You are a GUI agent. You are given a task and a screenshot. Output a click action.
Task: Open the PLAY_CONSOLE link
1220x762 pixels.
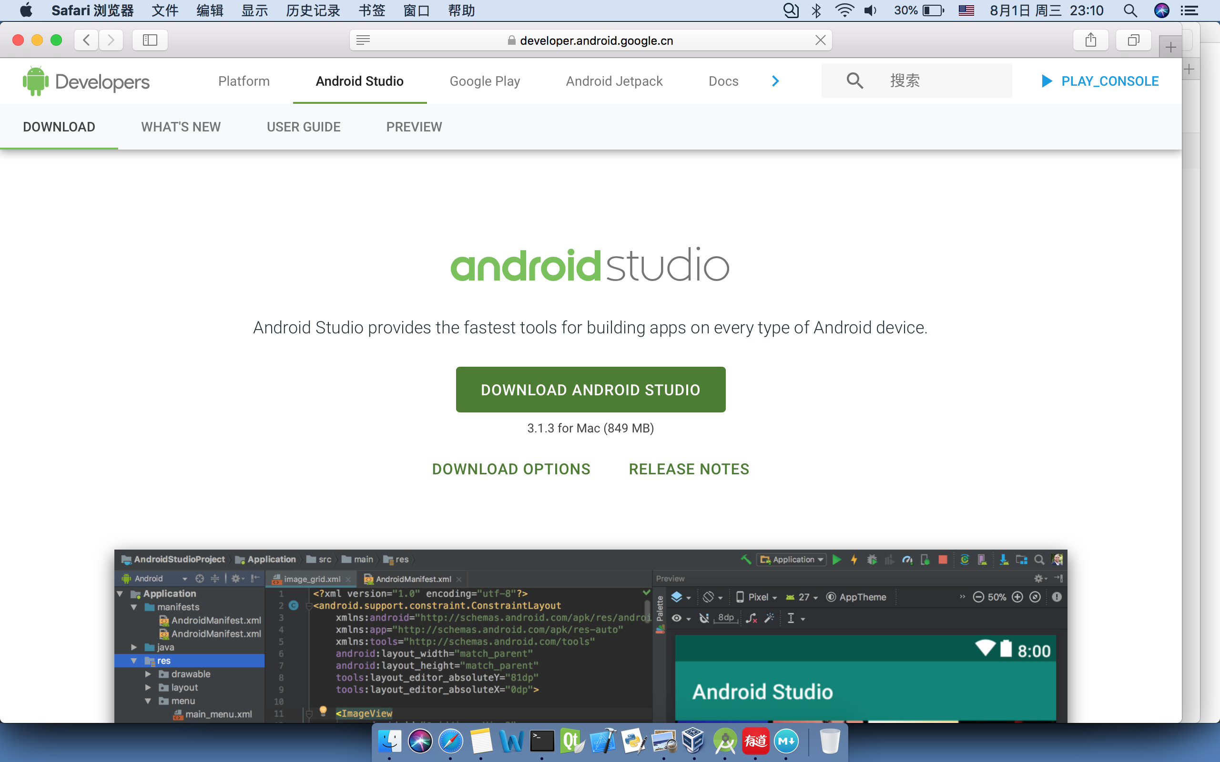tap(1100, 81)
